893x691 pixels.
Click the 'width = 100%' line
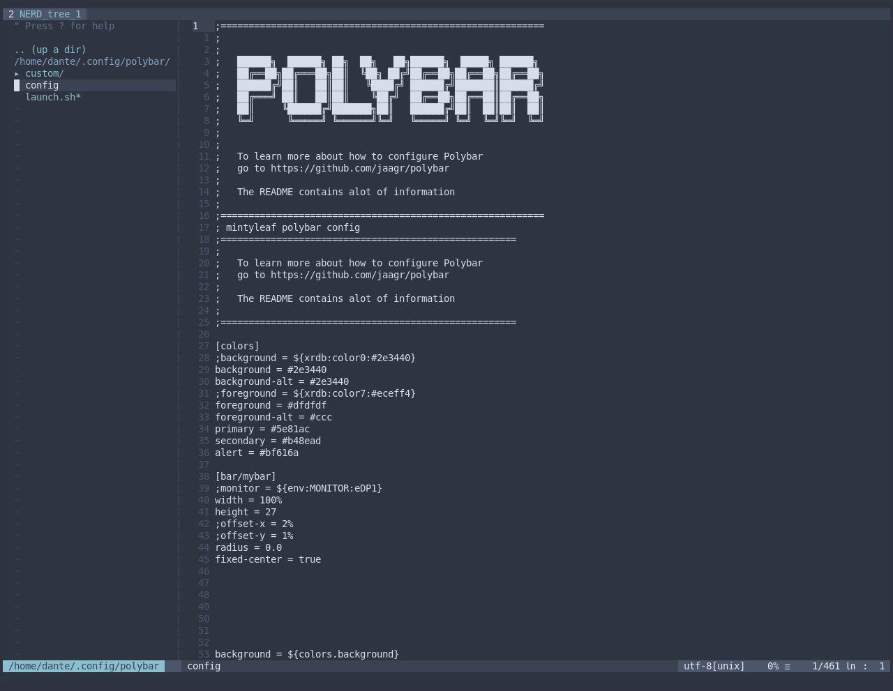248,500
